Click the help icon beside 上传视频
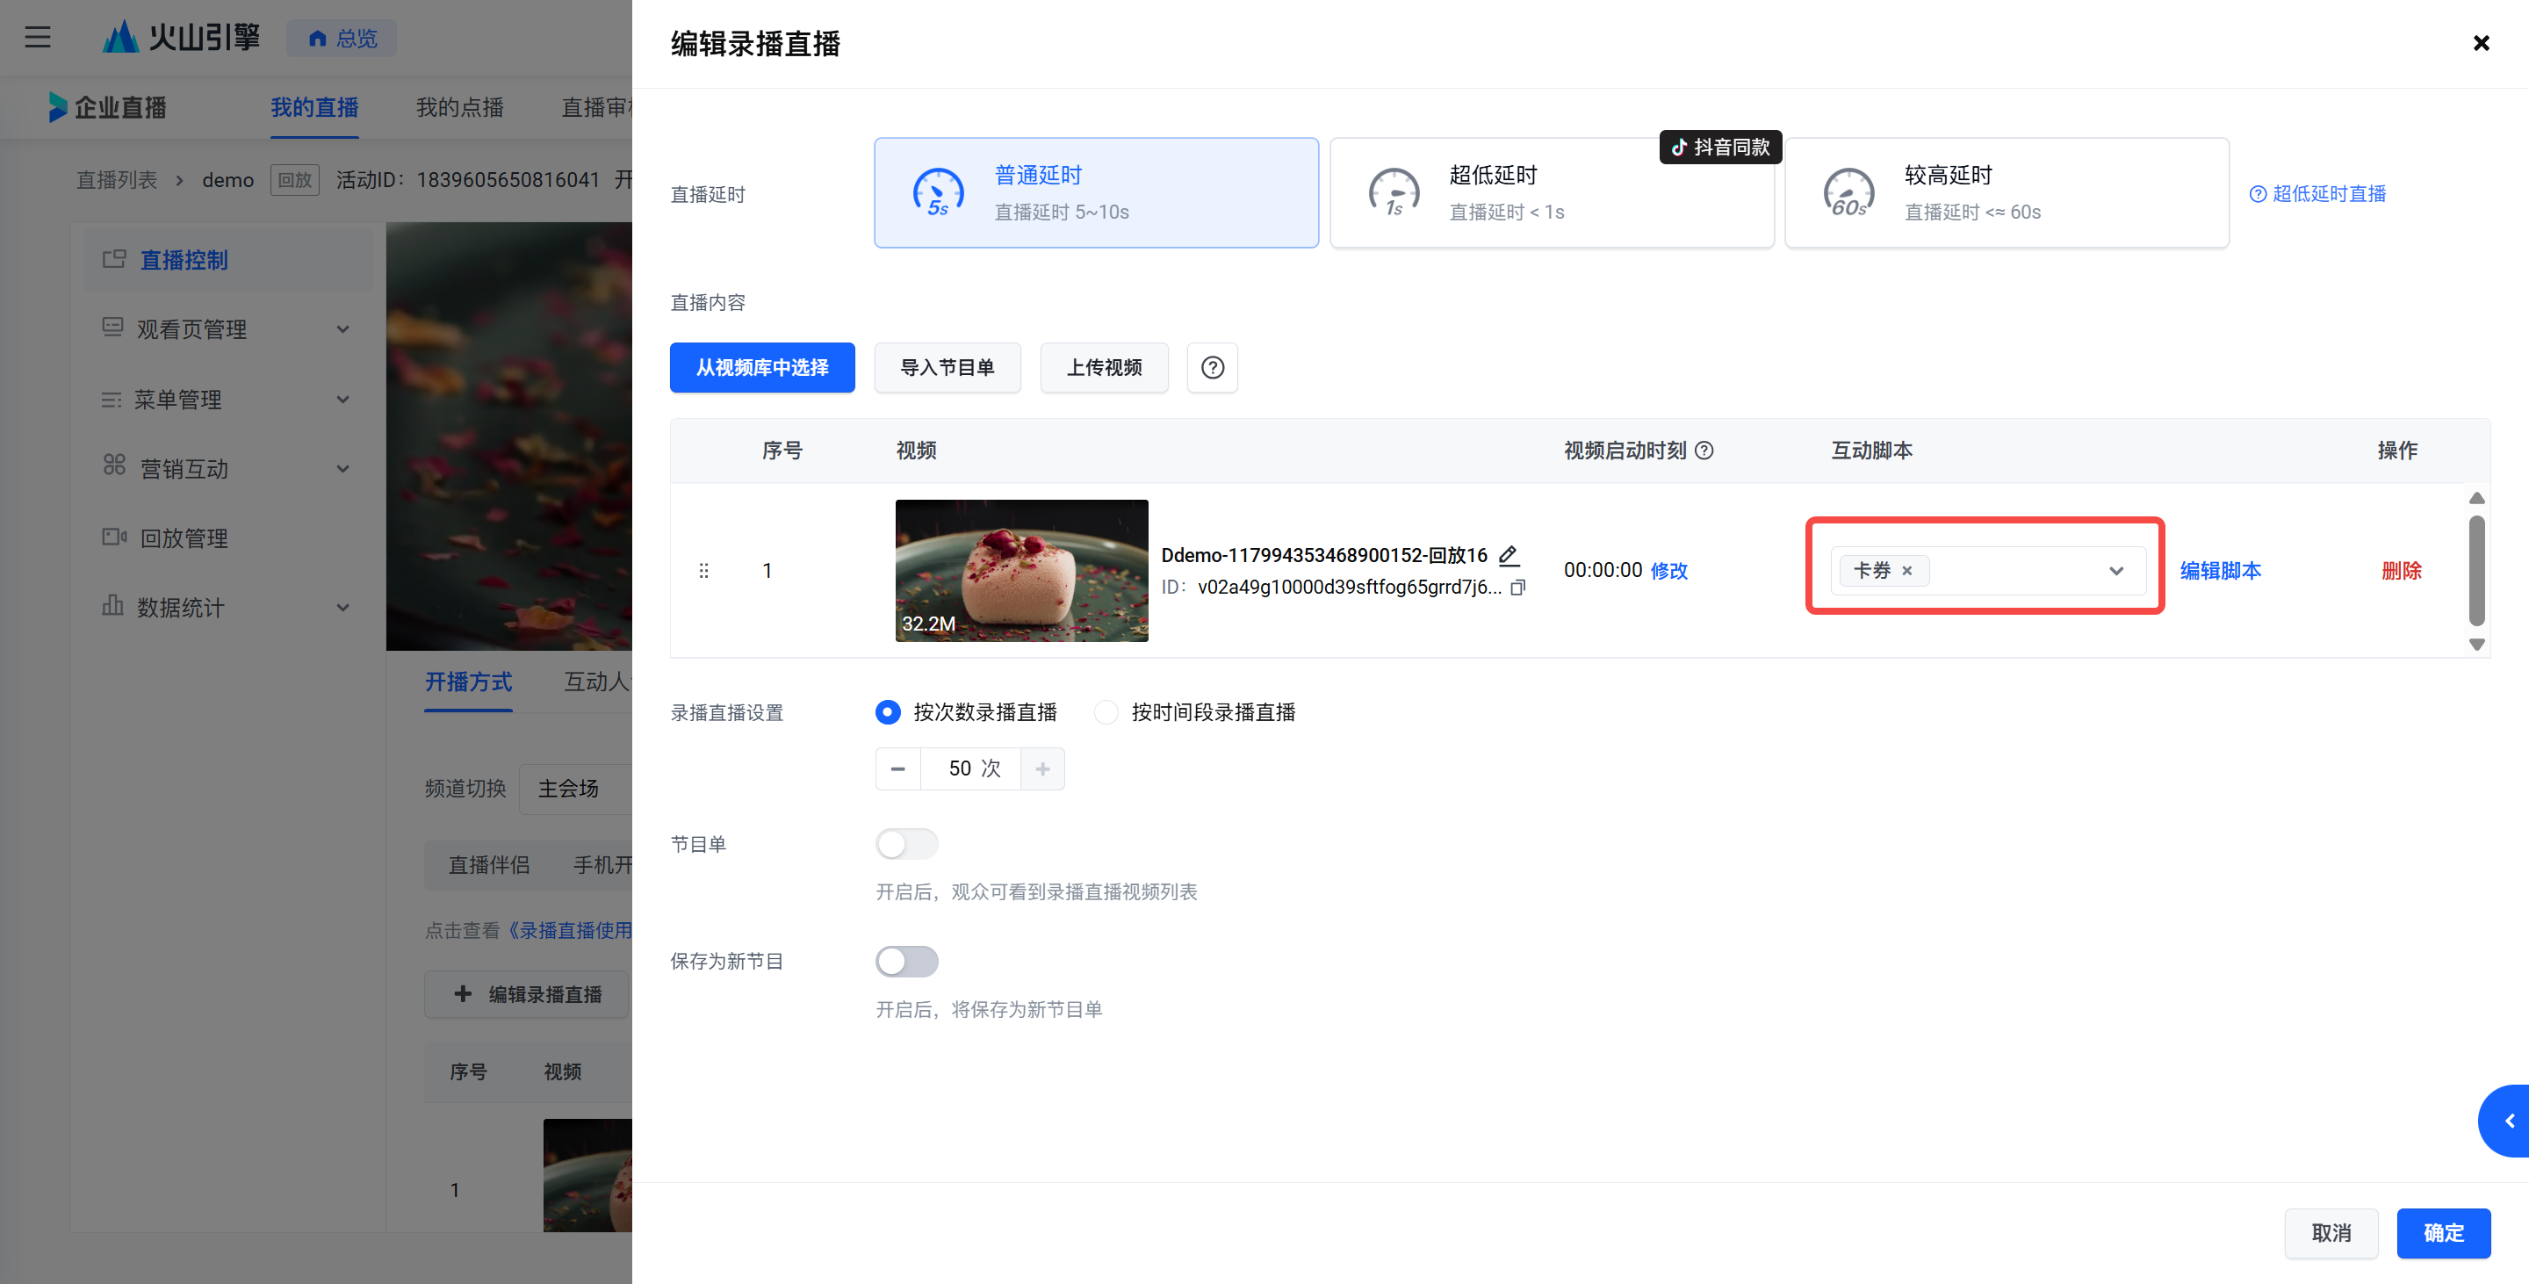The width and height of the screenshot is (2529, 1284). (1213, 367)
